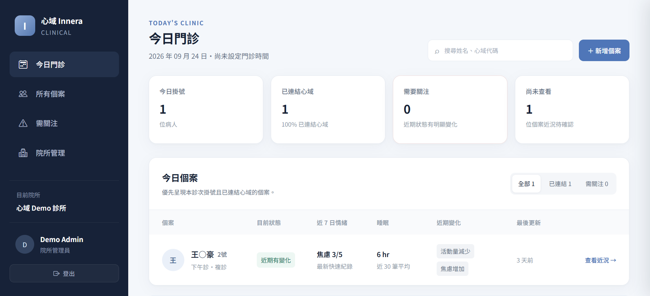Screen dimensions: 650x296
Task: Focus the 搜尋姓名、心域代碼 search field
Action: [500, 51]
